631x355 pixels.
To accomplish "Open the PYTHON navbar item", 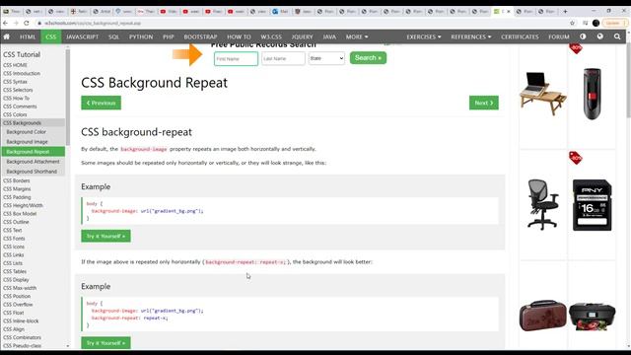I will (141, 36).
